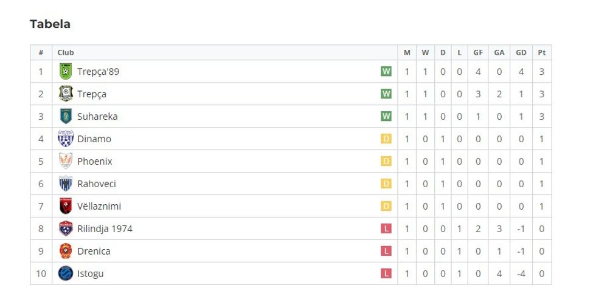Click the Istogu club logo
This screenshot has width=596, height=302.
point(65,273)
